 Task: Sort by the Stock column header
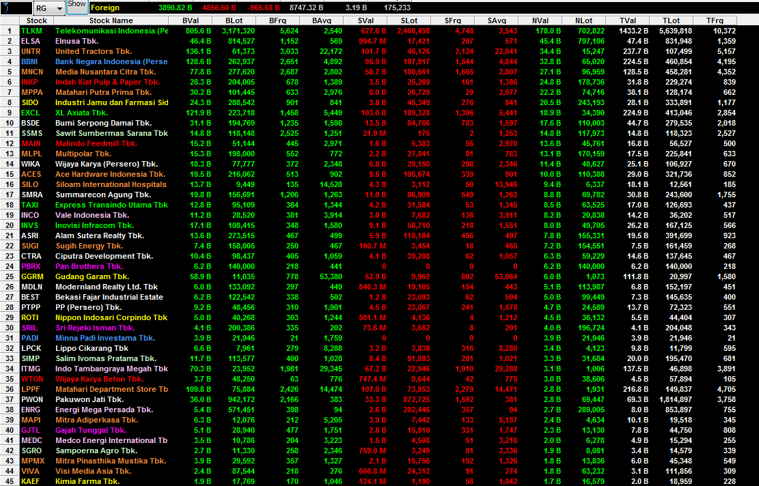coord(37,20)
